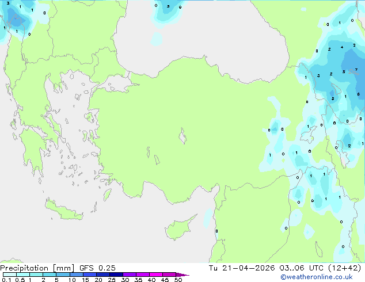Click the precipitation value '7' on the map

(x=356, y=70)
